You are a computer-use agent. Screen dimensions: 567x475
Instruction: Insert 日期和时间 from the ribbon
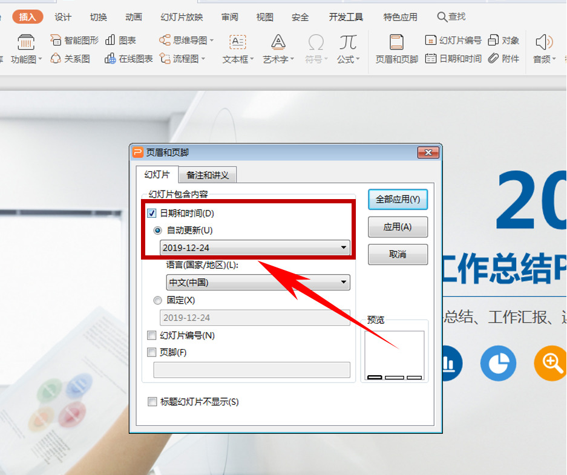(x=453, y=59)
